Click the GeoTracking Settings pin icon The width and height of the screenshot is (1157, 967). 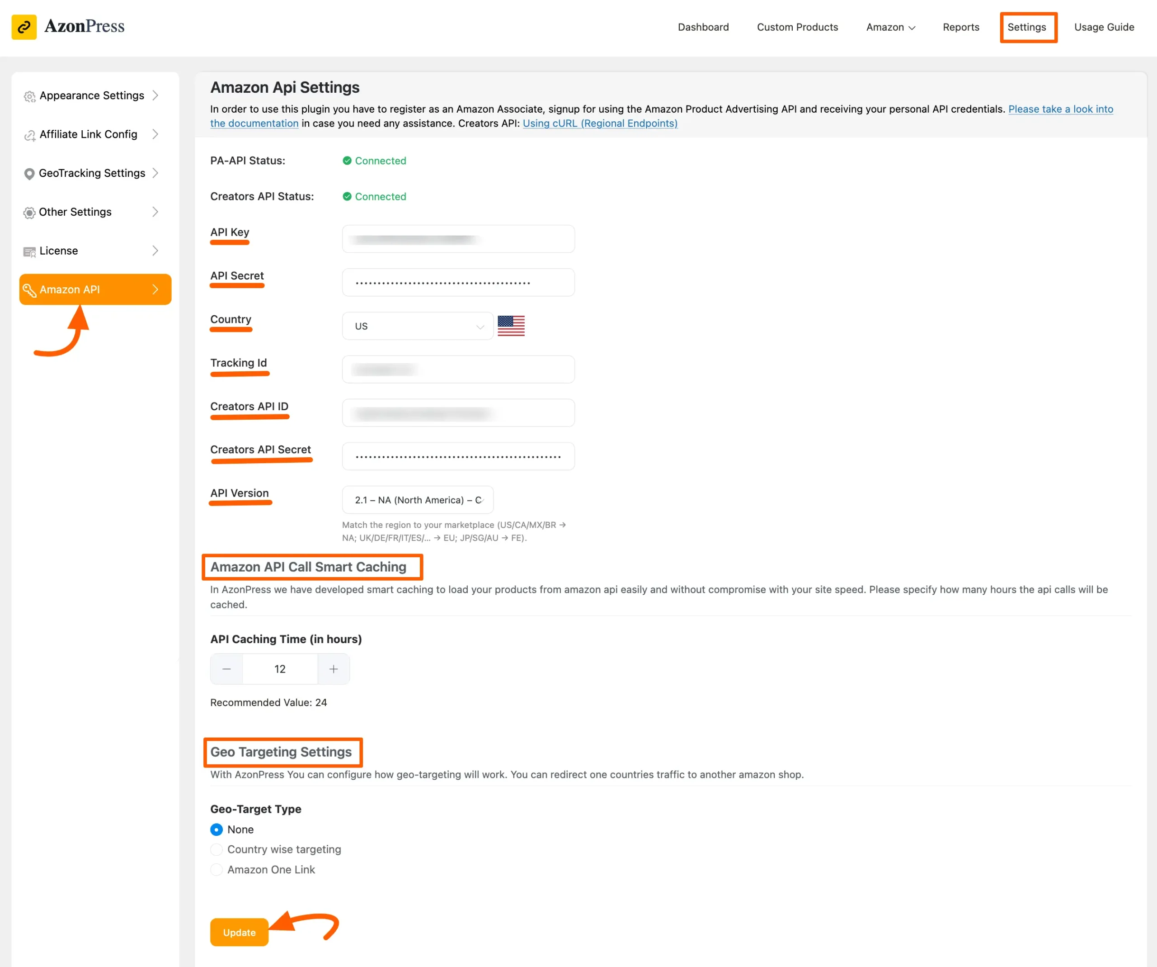coord(29,174)
